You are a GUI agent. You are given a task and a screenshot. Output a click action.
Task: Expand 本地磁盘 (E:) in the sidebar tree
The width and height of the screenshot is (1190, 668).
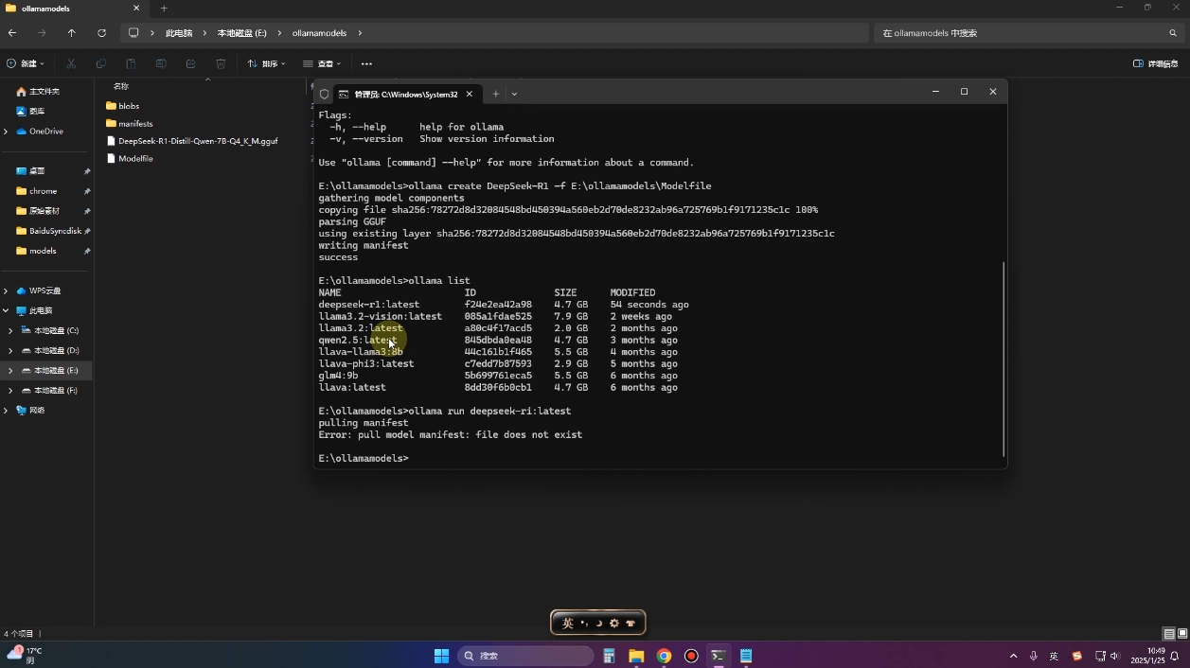(10, 370)
